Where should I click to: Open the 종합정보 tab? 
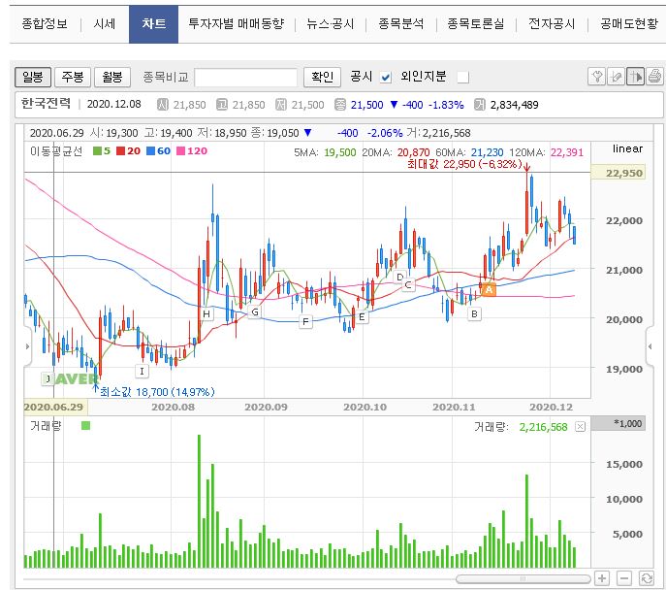pos(45,24)
